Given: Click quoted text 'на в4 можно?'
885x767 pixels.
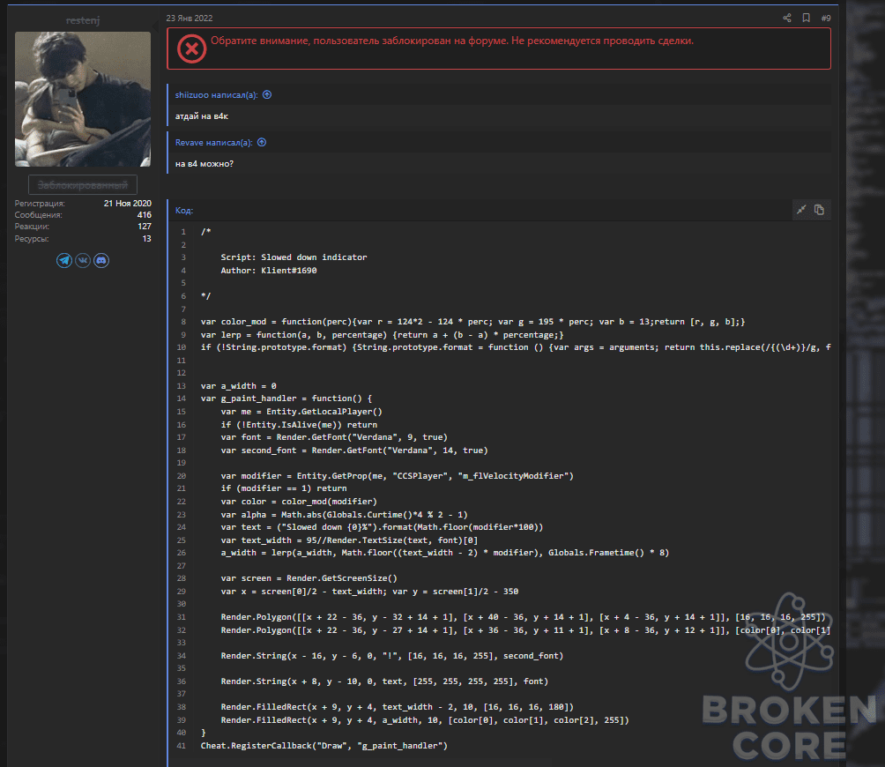Looking at the screenshot, I should click(204, 164).
